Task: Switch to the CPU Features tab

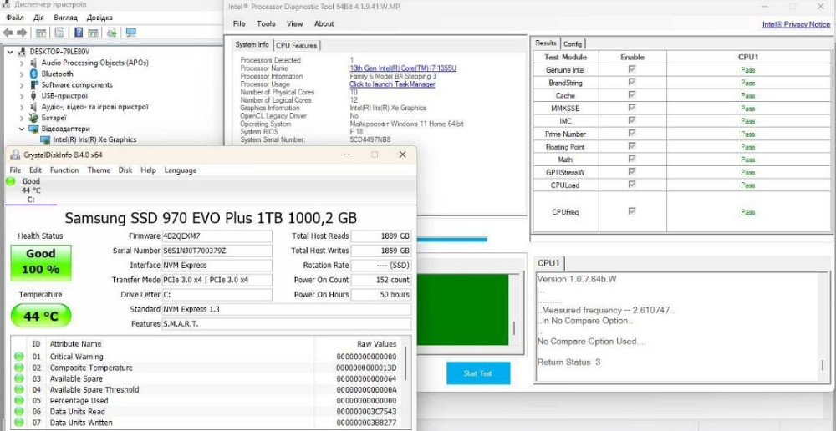Action: pyautogui.click(x=297, y=45)
